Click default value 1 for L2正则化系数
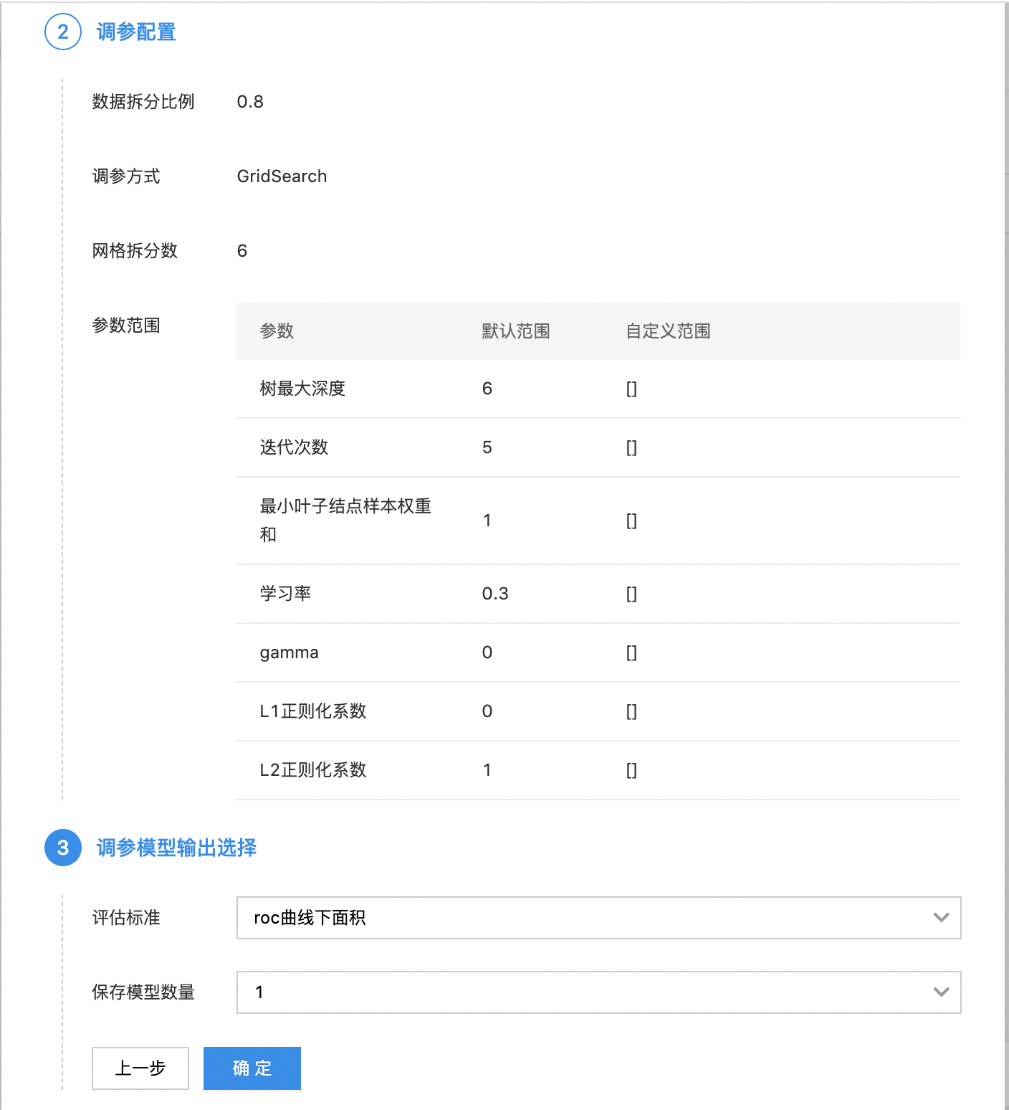Image resolution: width=1009 pixels, height=1110 pixels. (x=487, y=770)
